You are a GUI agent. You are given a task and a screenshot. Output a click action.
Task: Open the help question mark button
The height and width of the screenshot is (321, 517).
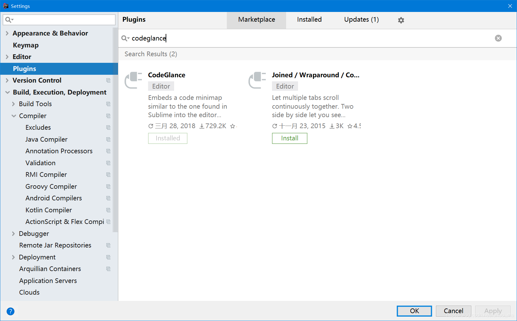pyautogui.click(x=10, y=311)
